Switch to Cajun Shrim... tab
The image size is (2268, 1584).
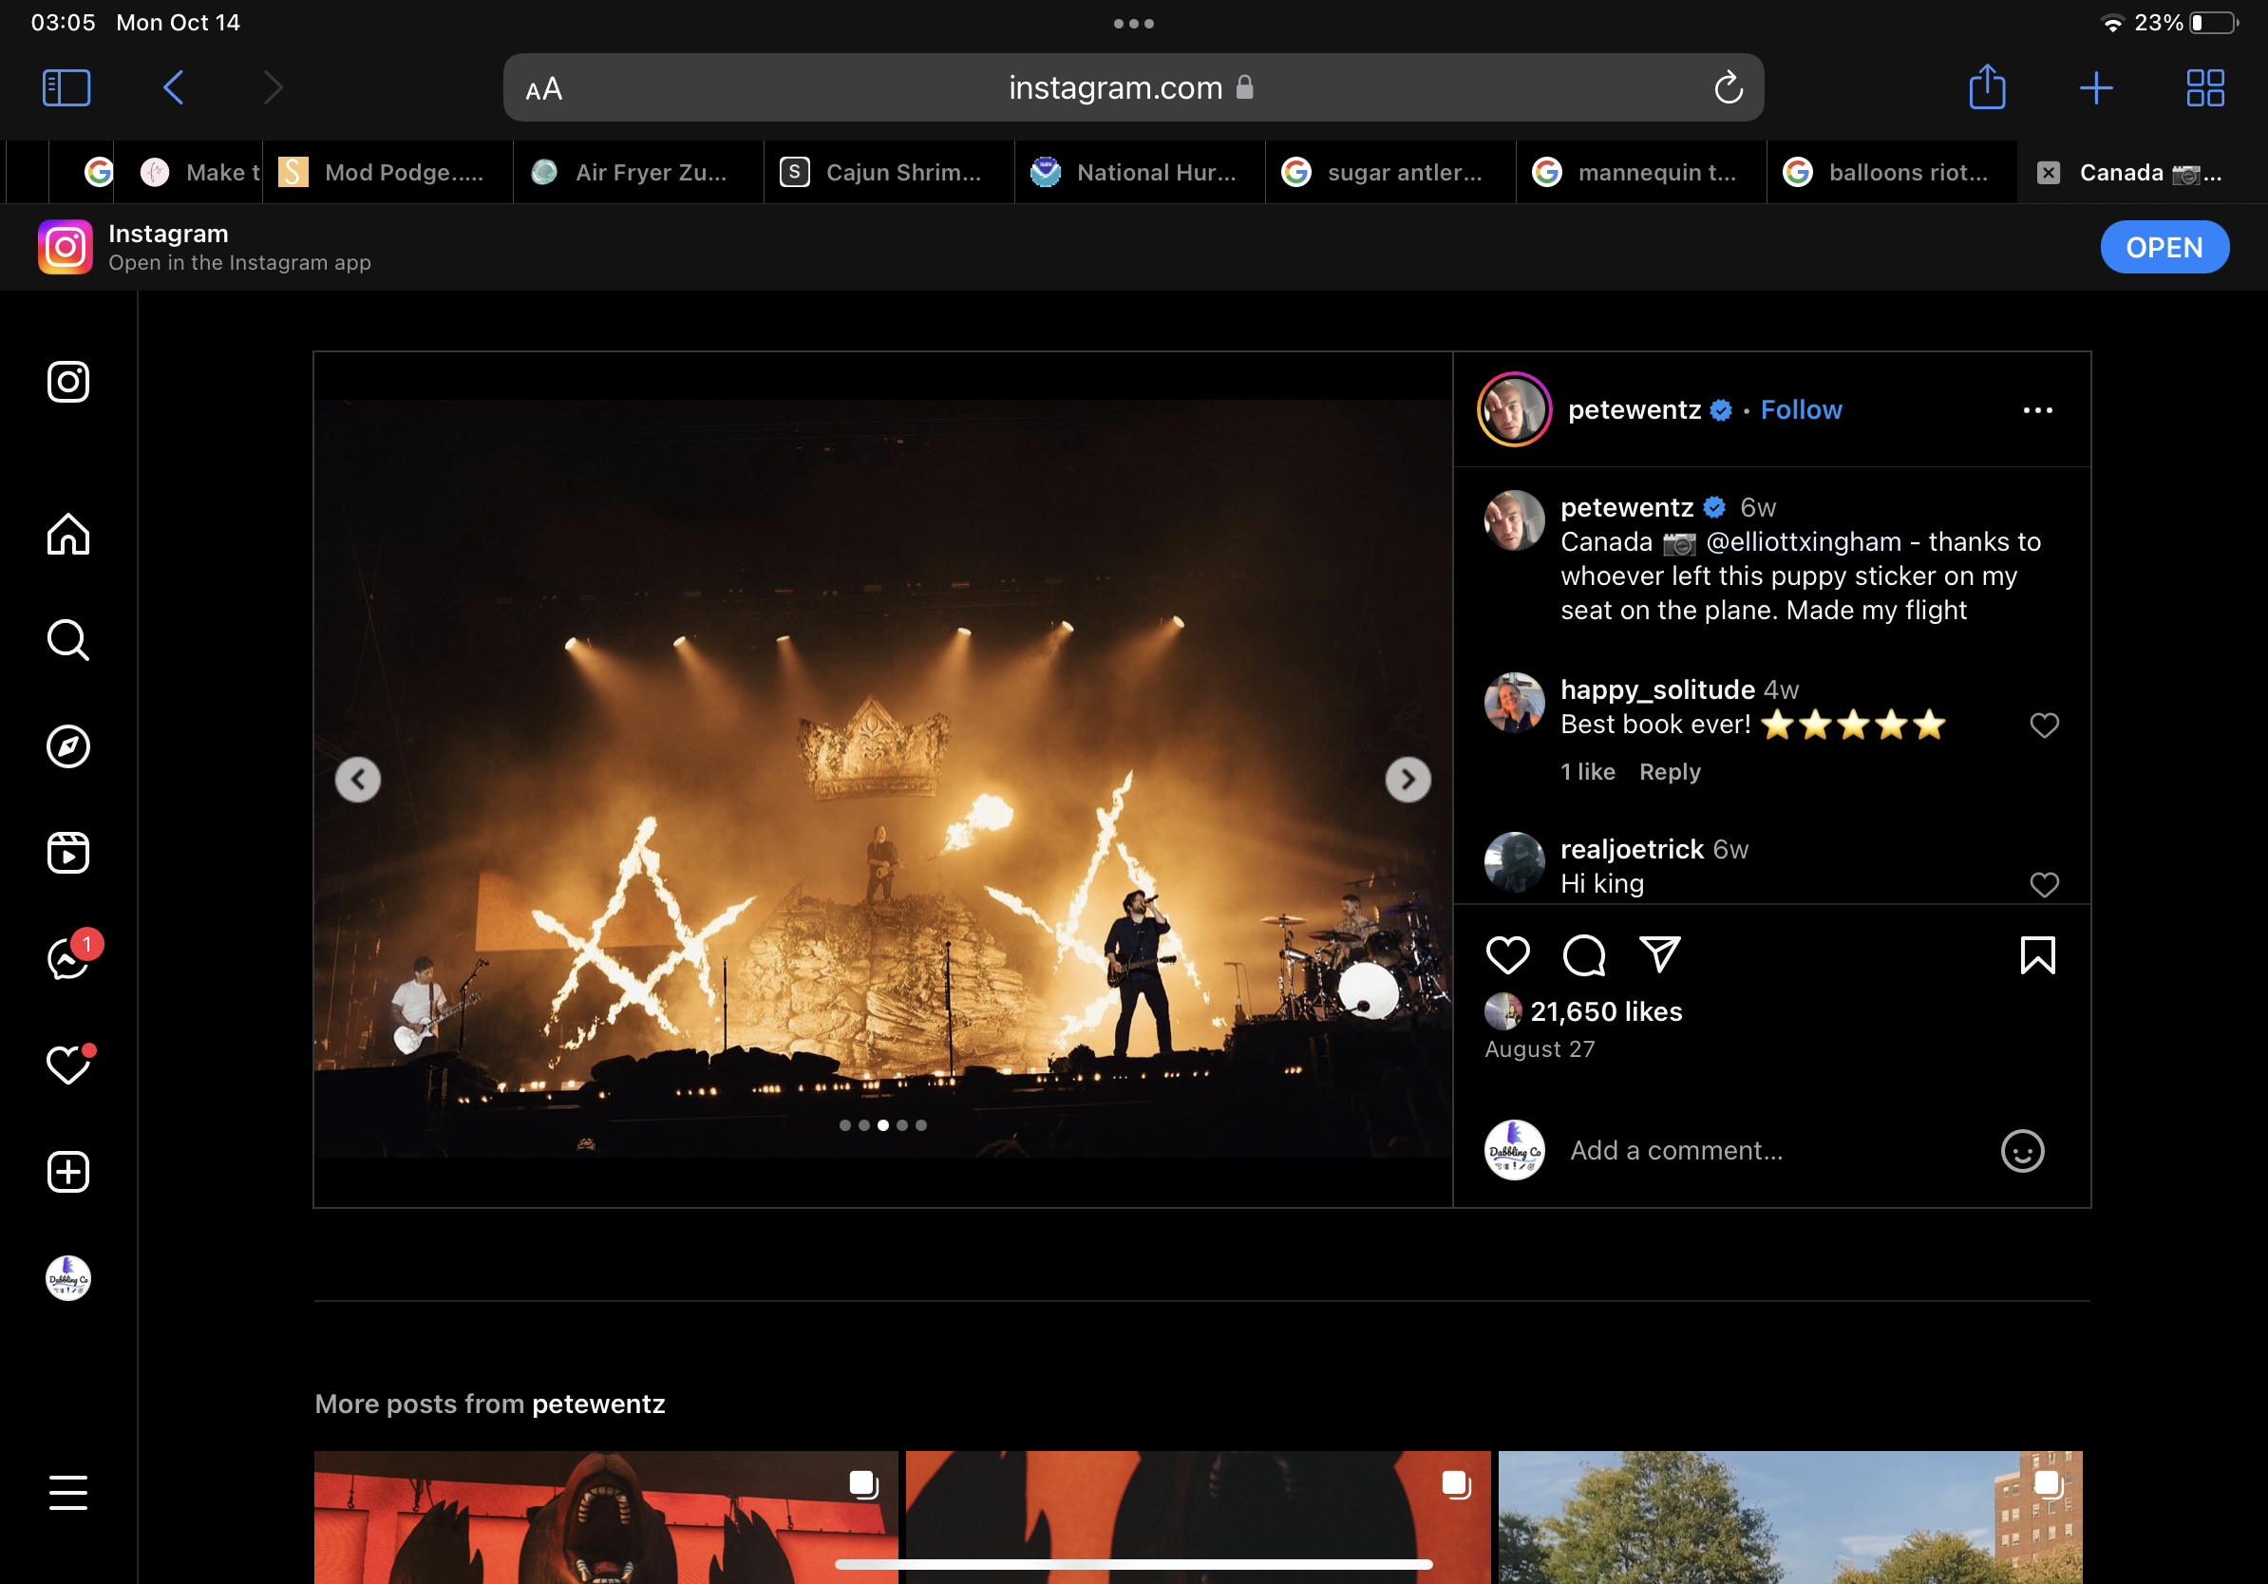(889, 173)
